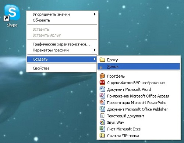Open Свойства from the context menu
Screen dimensions: 184x143
pyautogui.click(x=62, y=68)
